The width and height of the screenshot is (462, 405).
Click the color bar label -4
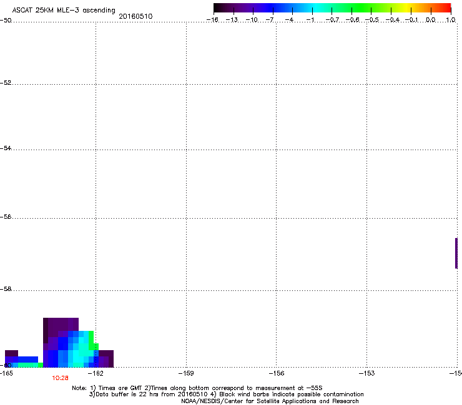click(289, 20)
